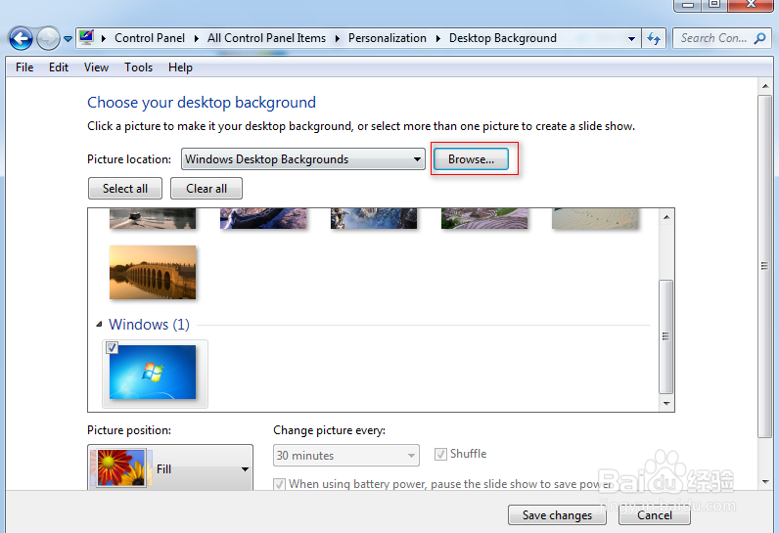Uncheck the Windows 7 logo wallpaper checkbox
Image resolution: width=779 pixels, height=533 pixels.
click(113, 347)
